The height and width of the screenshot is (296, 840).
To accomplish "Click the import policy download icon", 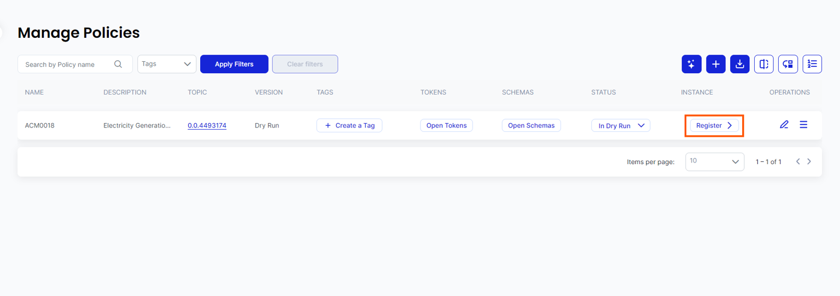I will click(x=740, y=64).
